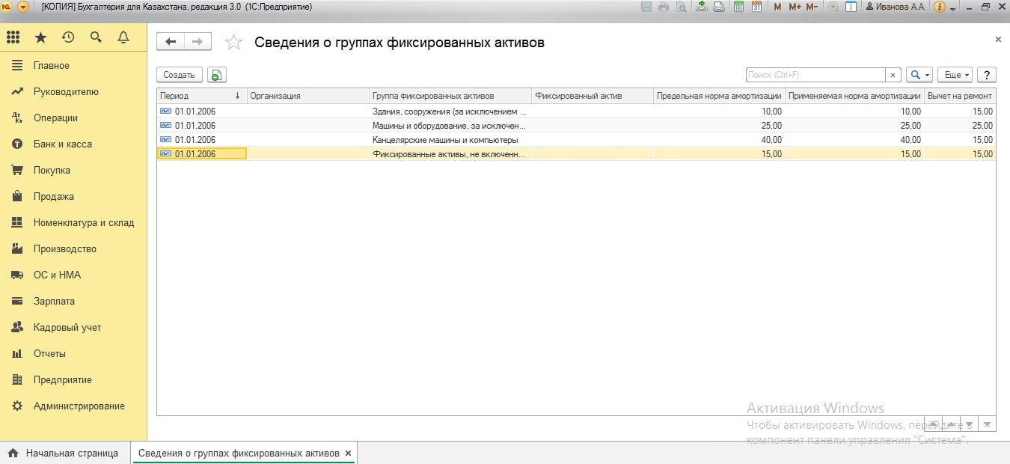The image size is (1010, 464).
Task: Expand the Еще dropdown menu
Action: 954,75
